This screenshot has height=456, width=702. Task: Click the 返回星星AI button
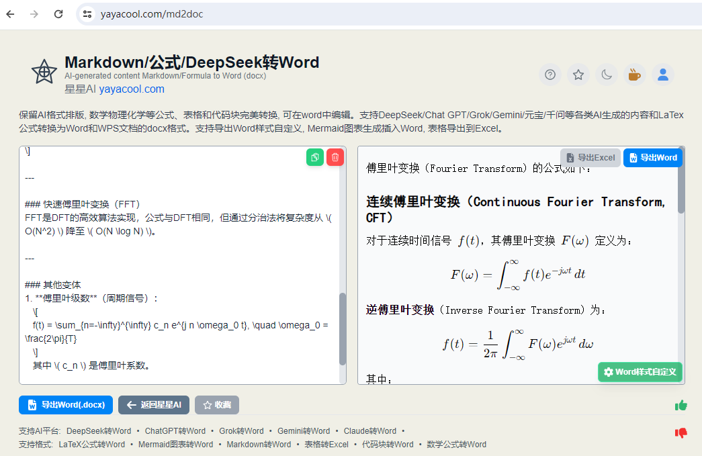pyautogui.click(x=154, y=405)
